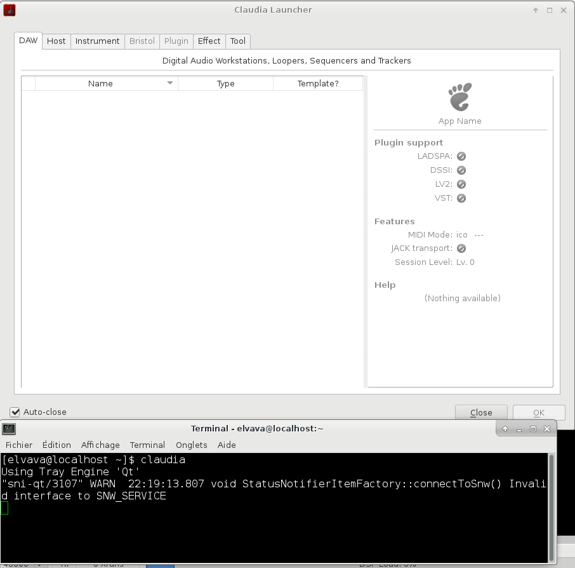Image resolution: width=575 pixels, height=568 pixels.
Task: Click the JACK transport status icon
Action: 461,248
